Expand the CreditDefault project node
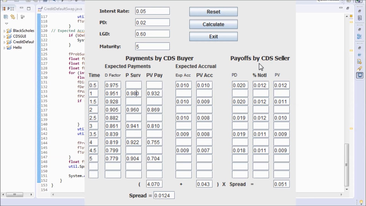366x206 pixels. 4,42
